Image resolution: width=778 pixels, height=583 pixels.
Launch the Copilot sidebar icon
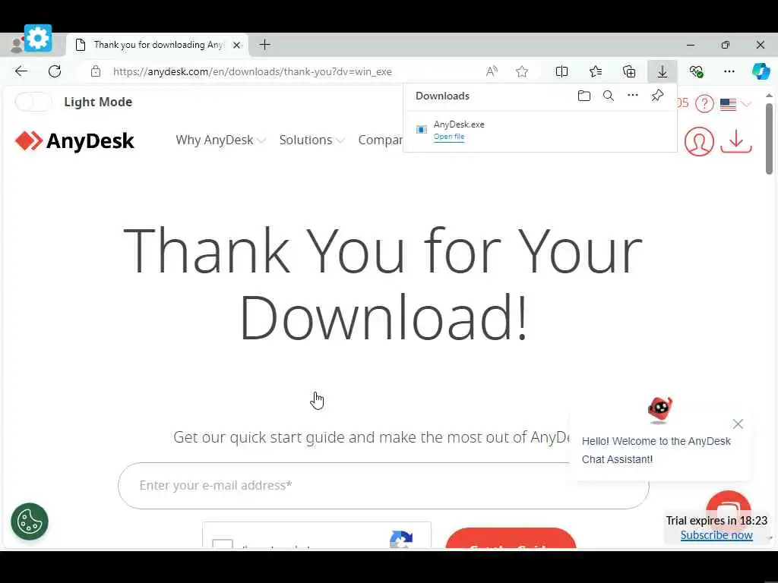(x=761, y=71)
